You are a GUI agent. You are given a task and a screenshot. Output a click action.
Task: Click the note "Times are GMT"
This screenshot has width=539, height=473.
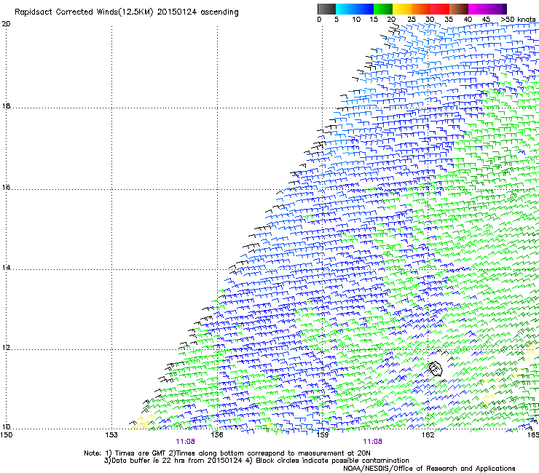(140, 453)
